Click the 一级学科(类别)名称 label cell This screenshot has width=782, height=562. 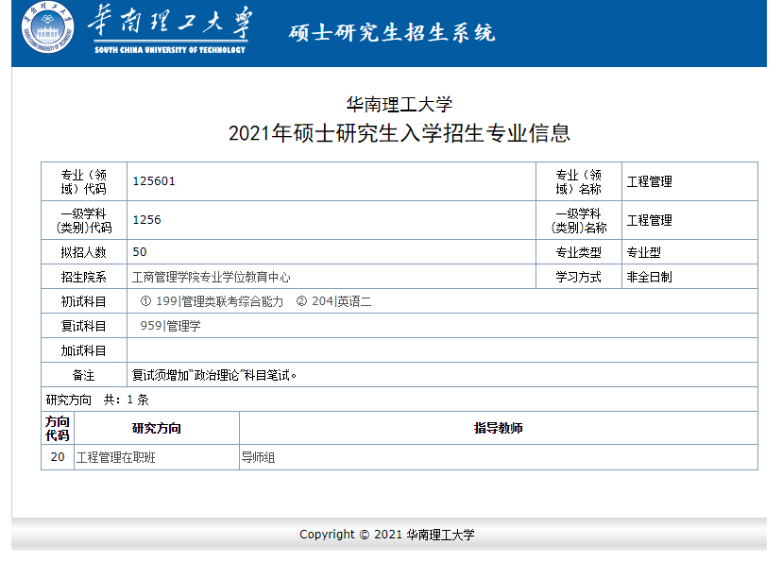tap(579, 220)
